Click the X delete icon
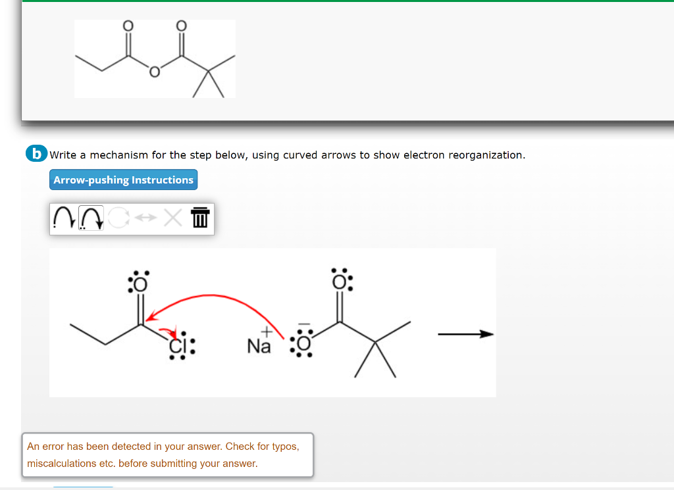This screenshot has width=674, height=490. click(x=172, y=218)
